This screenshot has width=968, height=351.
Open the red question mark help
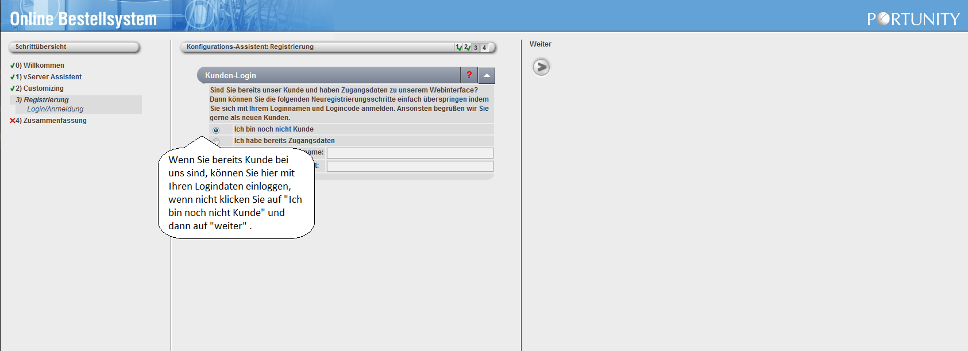(469, 75)
